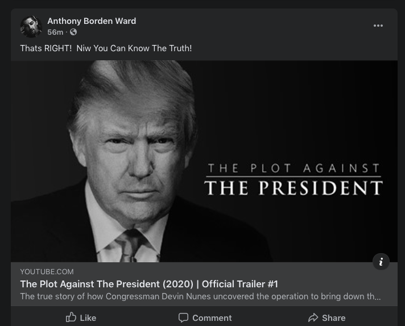
Task: Click 'THE PRESIDENT' title text in thumbnail
Action: click(294, 188)
